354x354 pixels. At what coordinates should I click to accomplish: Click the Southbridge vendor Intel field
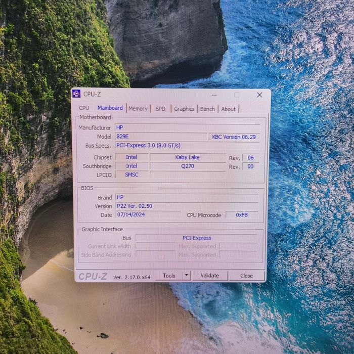(131, 166)
